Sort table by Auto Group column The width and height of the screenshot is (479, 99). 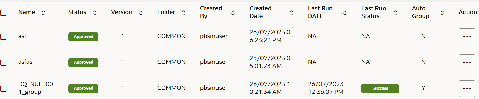pyautogui.click(x=442, y=13)
